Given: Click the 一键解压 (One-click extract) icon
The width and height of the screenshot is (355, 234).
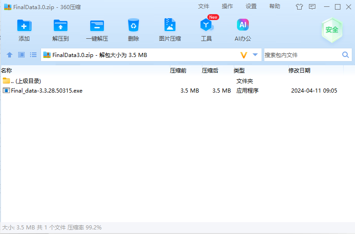Looking at the screenshot, I should pyautogui.click(x=97, y=26).
